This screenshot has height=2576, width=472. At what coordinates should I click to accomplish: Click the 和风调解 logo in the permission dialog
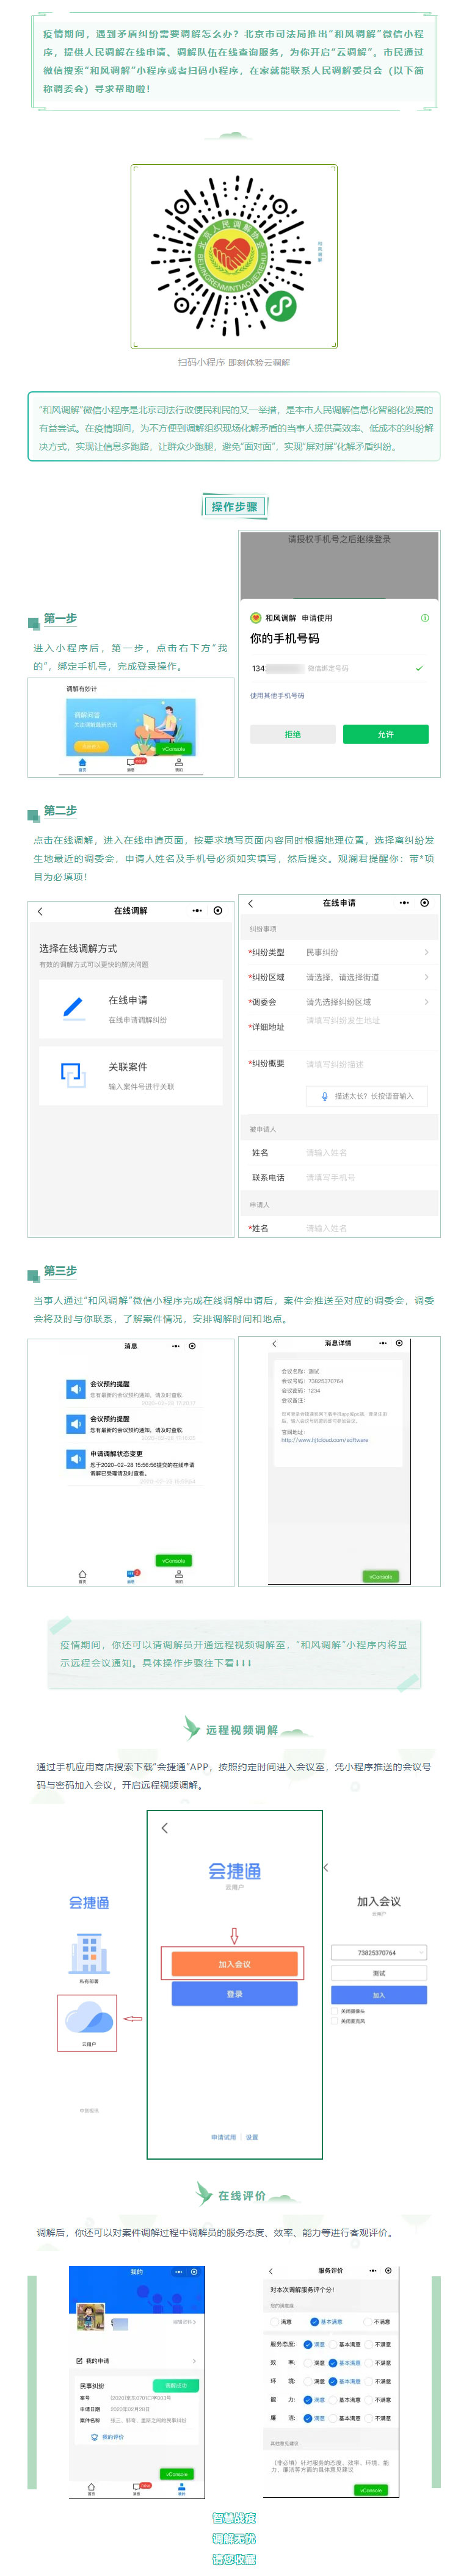click(x=255, y=618)
